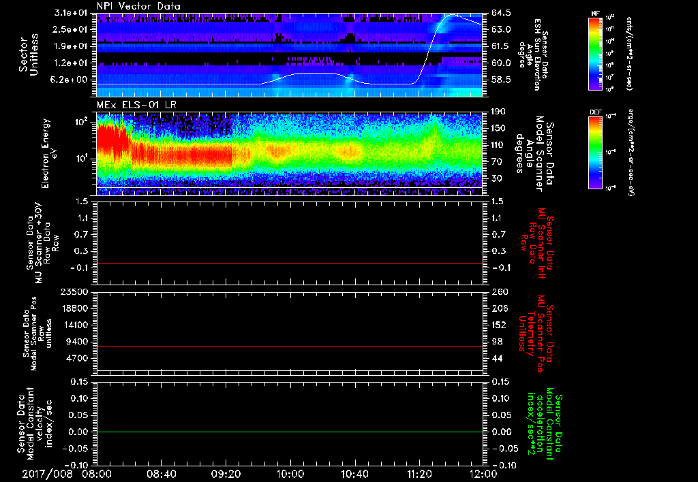Image resolution: width=698 pixels, height=482 pixels.
Task: Click the "63.0" sun elevation tick label
Action: pos(501,29)
